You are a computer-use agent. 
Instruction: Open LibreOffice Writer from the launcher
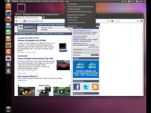(x=8, y=26)
